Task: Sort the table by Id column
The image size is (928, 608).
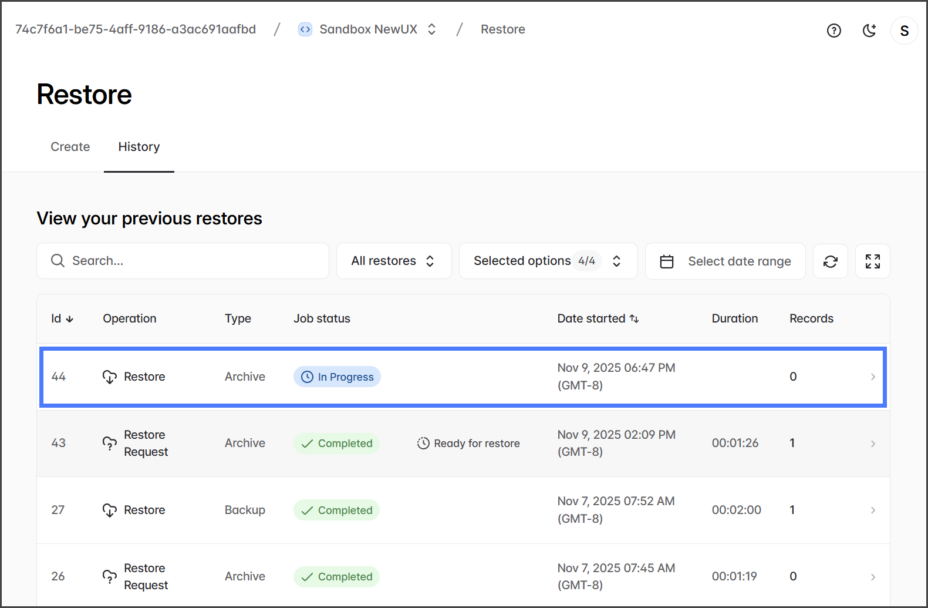Action: click(x=62, y=318)
